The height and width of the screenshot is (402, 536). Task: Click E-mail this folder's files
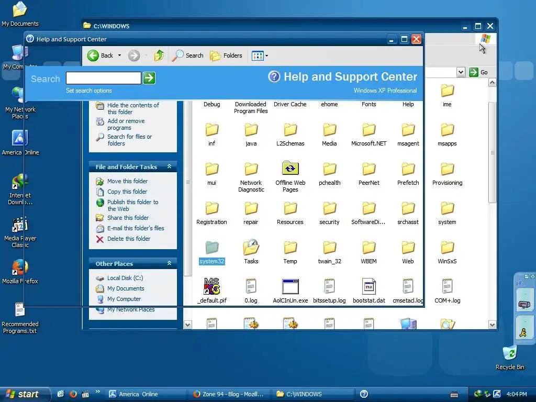(136, 228)
